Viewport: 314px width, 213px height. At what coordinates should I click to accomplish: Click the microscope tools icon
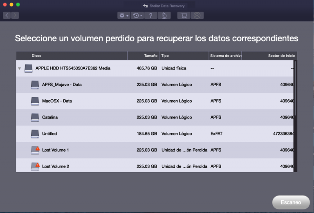point(164,16)
